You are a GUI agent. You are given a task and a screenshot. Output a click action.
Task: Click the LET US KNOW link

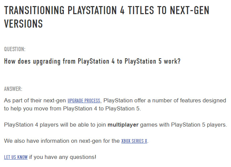point(16,157)
